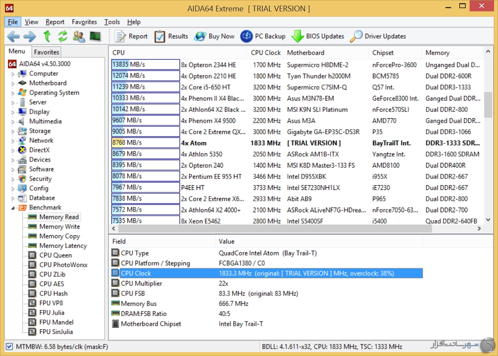Open the system monitor graph icon

(x=95, y=36)
